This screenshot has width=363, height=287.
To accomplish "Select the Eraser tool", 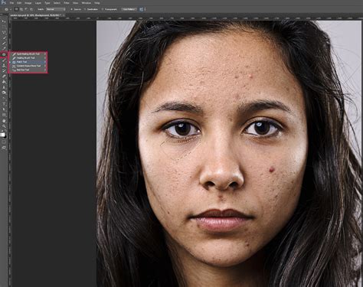I will [4, 76].
